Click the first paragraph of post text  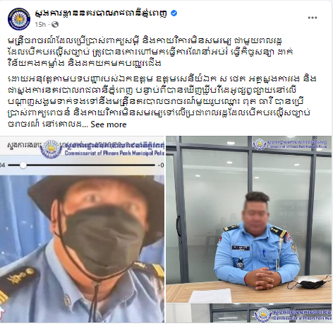pos(150,52)
